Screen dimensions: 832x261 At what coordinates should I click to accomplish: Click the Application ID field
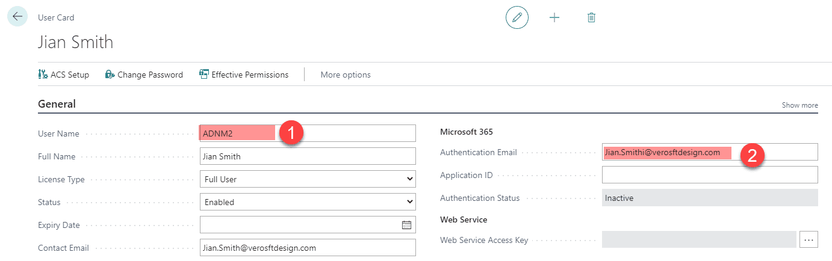710,175
